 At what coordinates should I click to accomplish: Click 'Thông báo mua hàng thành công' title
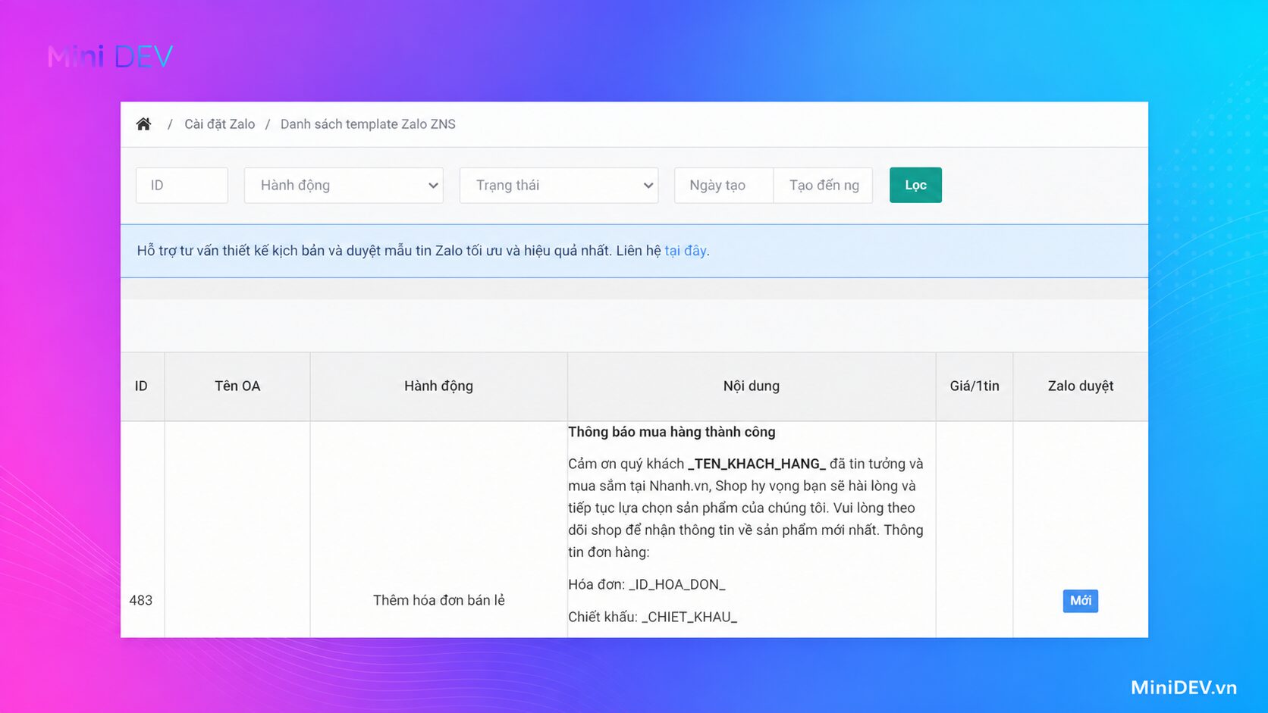click(x=672, y=432)
